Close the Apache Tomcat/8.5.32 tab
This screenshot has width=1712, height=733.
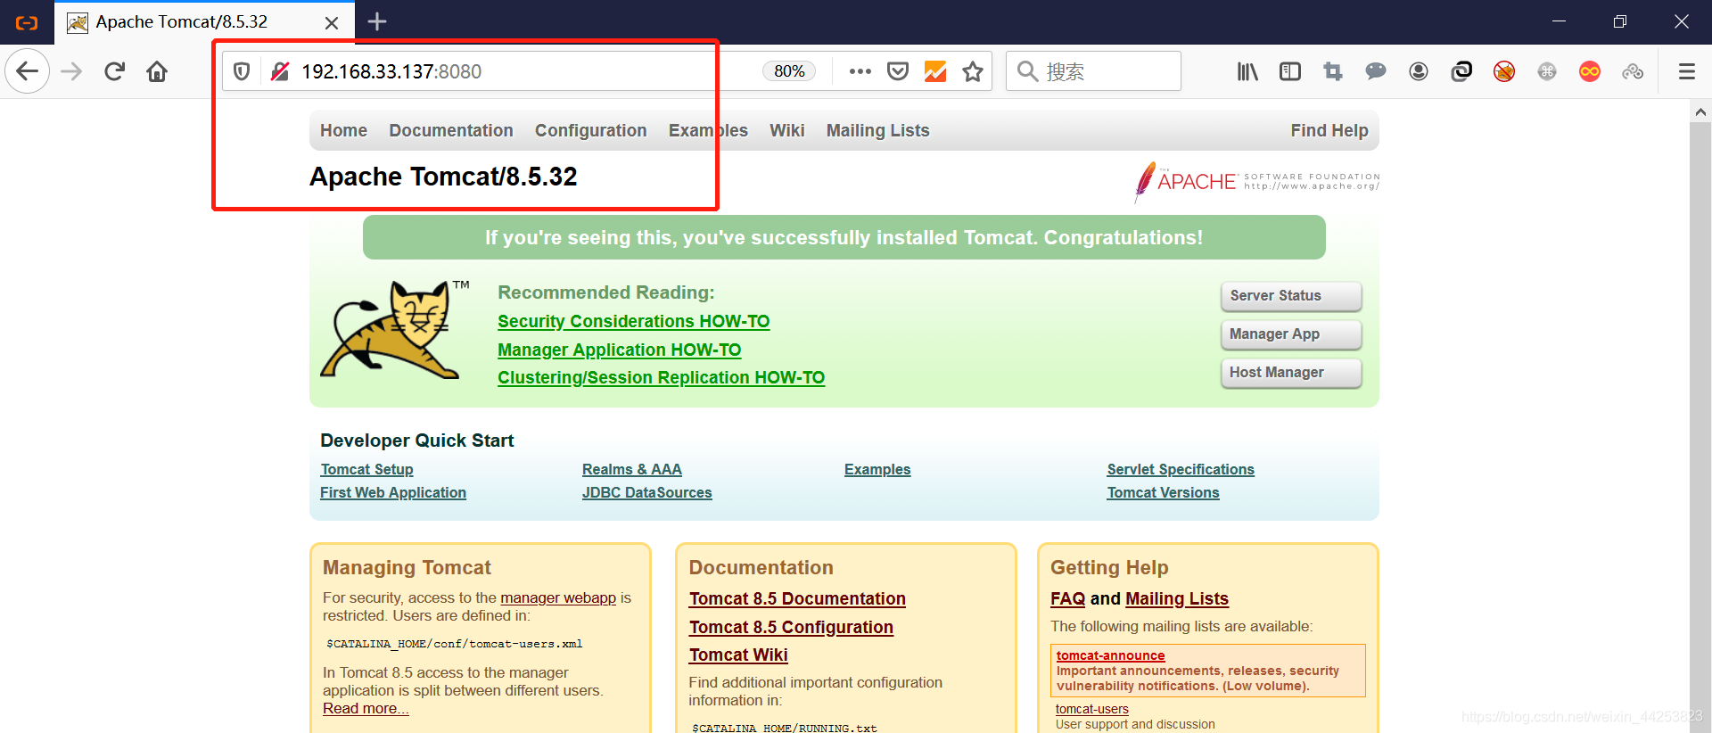(x=332, y=22)
